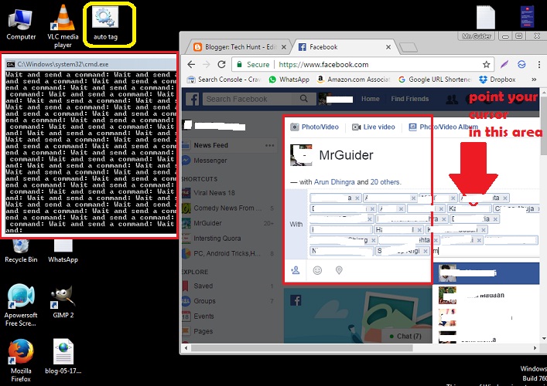Open News Feed three-dot options

tap(270, 145)
